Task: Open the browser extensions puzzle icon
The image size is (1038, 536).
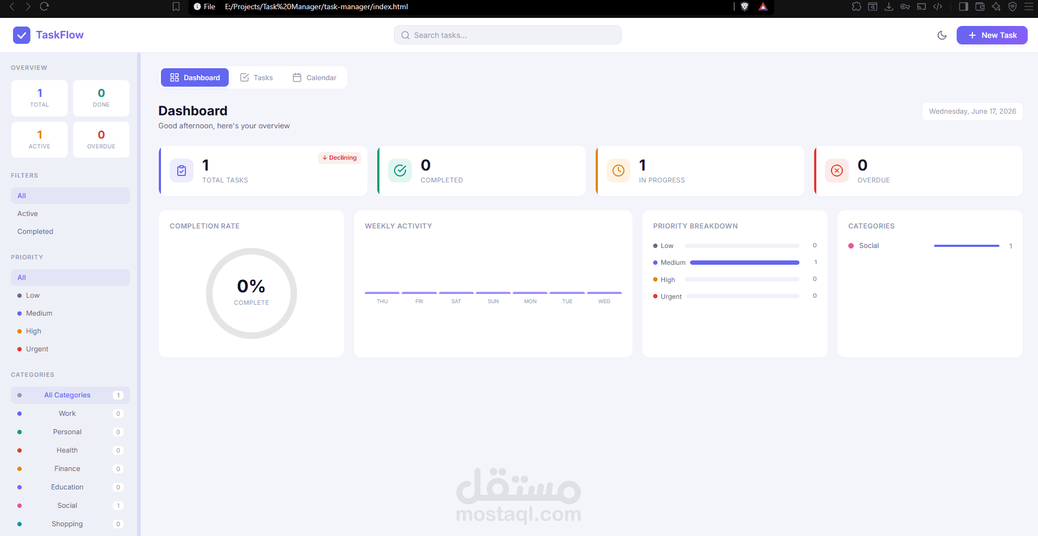Action: click(856, 6)
